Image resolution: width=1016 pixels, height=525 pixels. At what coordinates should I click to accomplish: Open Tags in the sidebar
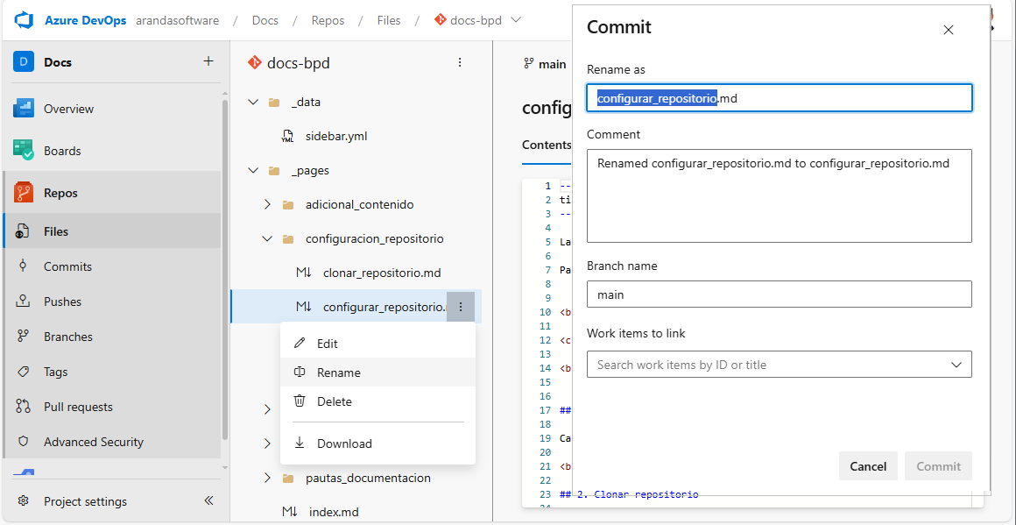(55, 372)
